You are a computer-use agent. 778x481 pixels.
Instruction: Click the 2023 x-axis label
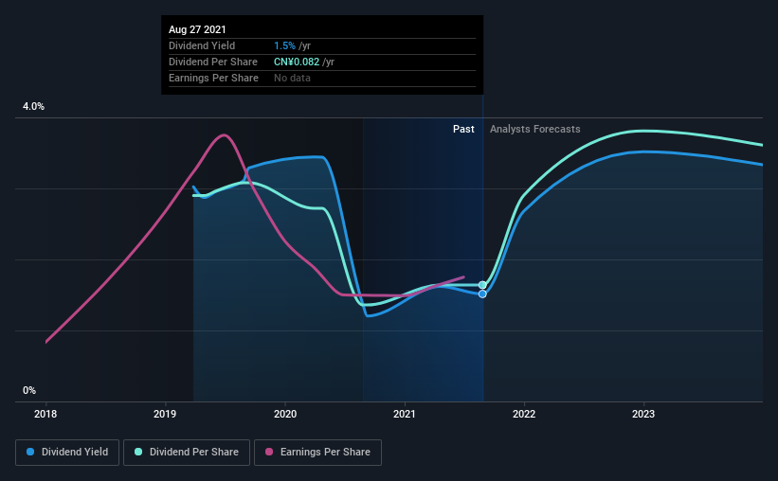click(x=643, y=414)
